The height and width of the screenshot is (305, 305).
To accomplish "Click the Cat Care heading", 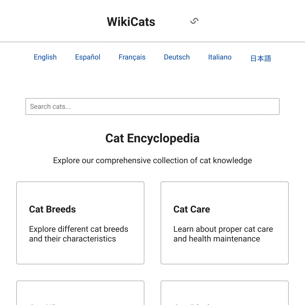I will tap(192, 209).
